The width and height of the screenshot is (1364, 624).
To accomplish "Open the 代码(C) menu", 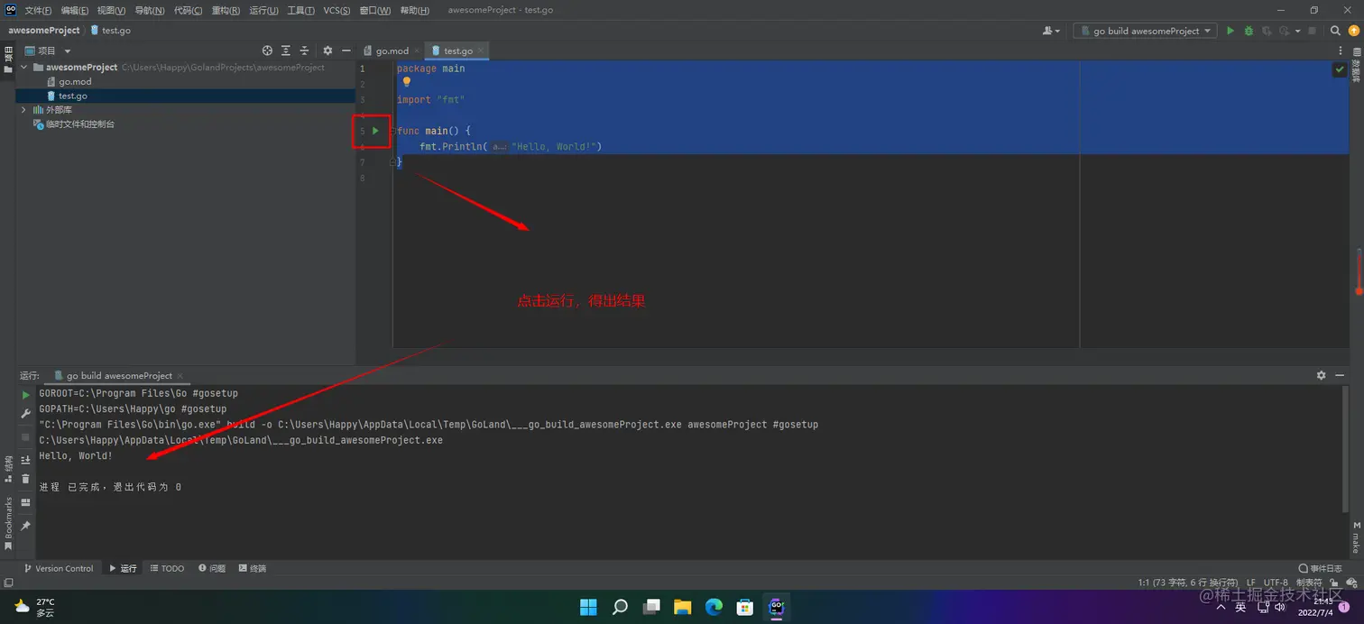I will pyautogui.click(x=188, y=10).
